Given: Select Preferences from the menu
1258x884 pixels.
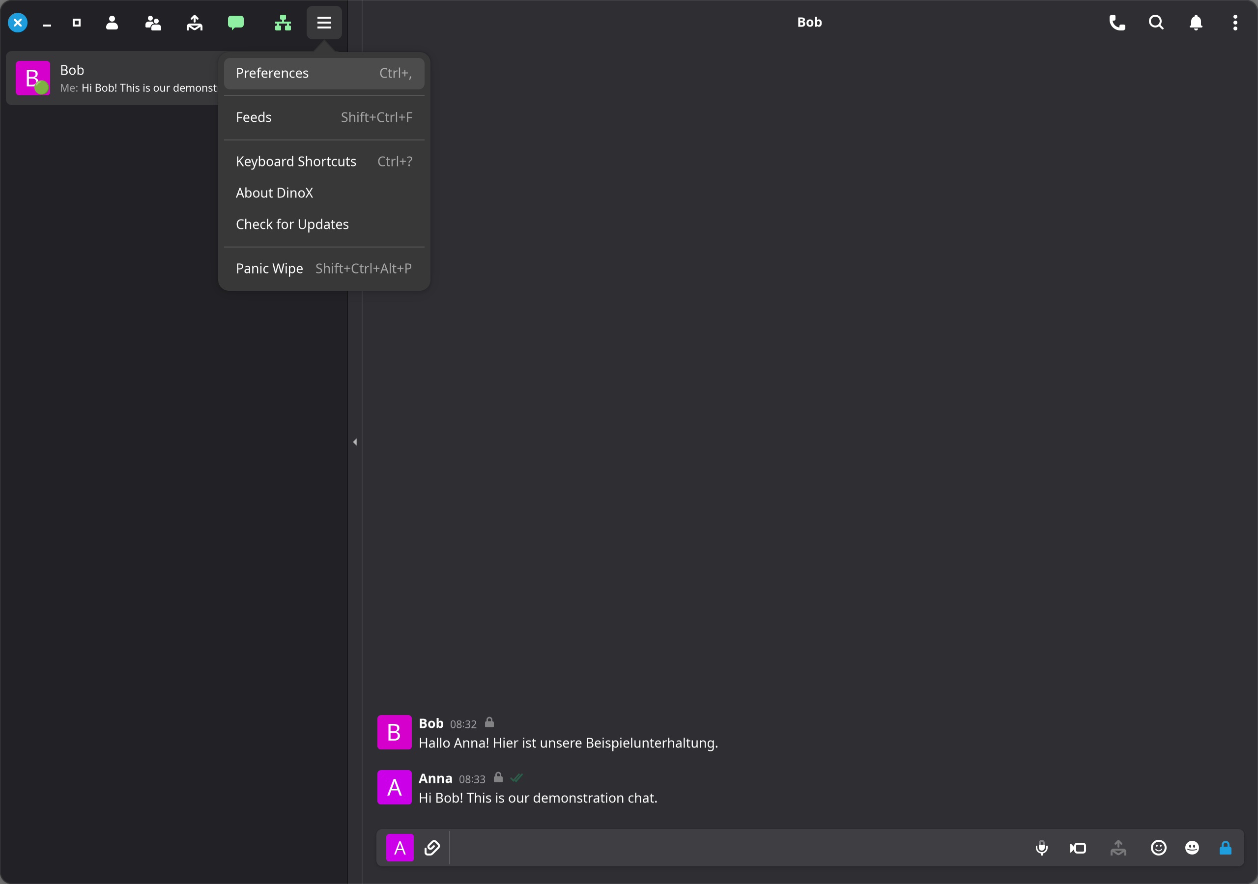Looking at the screenshot, I should 324,73.
